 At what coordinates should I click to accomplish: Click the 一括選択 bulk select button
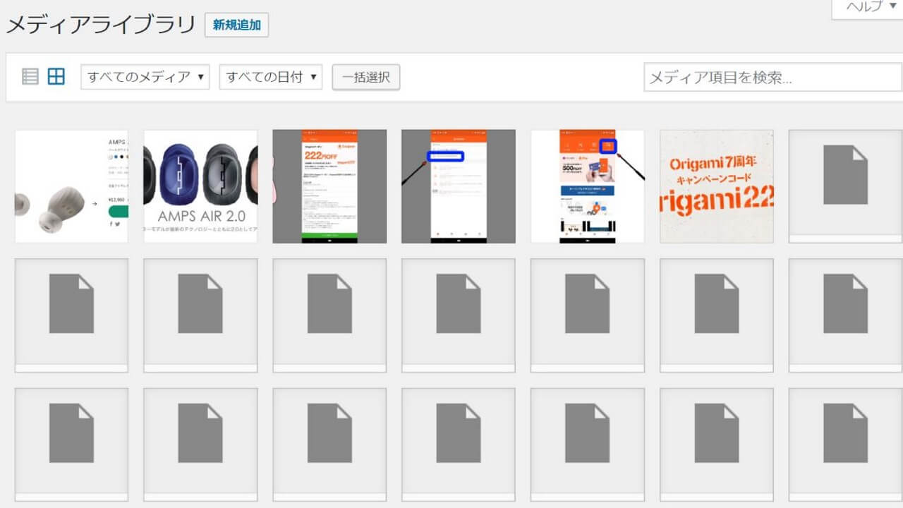tap(366, 77)
